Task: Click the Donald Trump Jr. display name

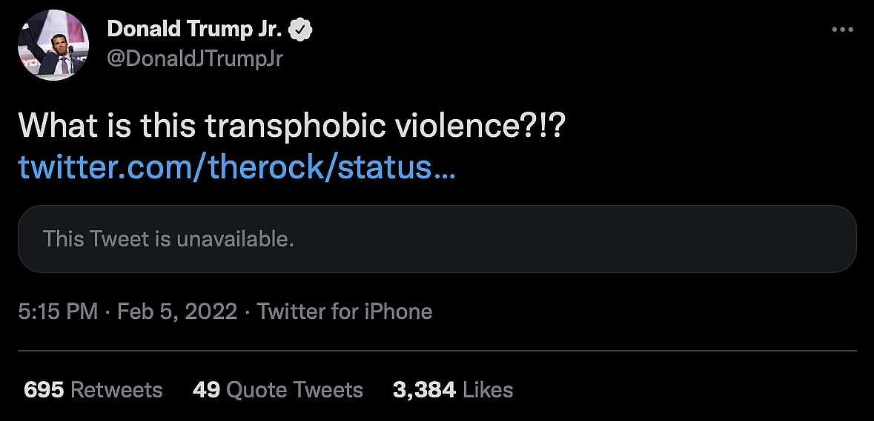Action: [195, 30]
